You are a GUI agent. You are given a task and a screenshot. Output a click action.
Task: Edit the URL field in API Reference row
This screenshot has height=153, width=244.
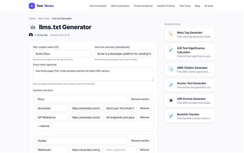pyautogui.click(x=86, y=117)
